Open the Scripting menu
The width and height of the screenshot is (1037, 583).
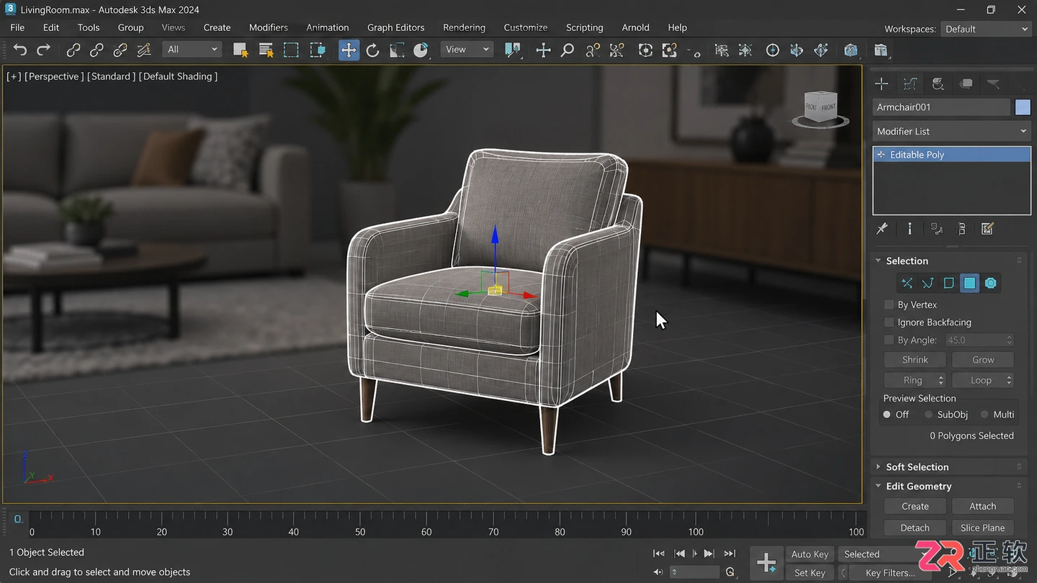click(x=584, y=27)
